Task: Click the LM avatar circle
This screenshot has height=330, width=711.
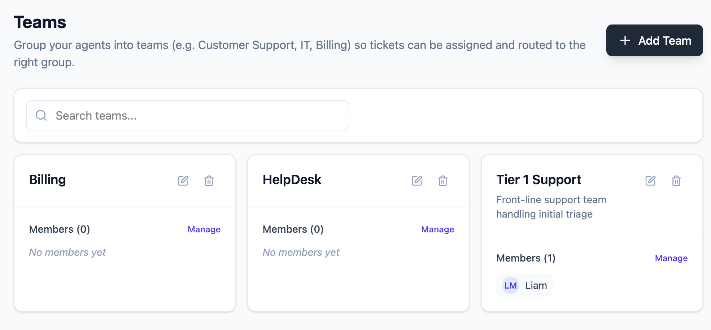Action: click(x=510, y=285)
